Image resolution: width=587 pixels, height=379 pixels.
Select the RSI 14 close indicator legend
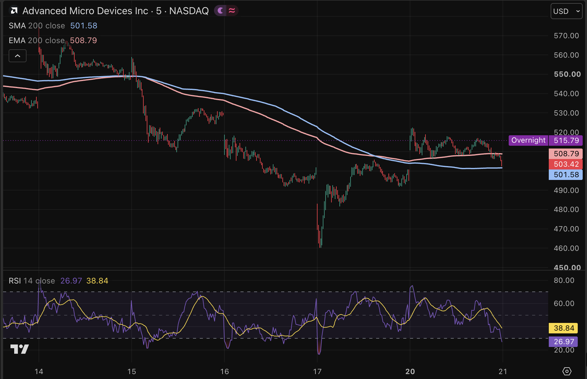32,281
